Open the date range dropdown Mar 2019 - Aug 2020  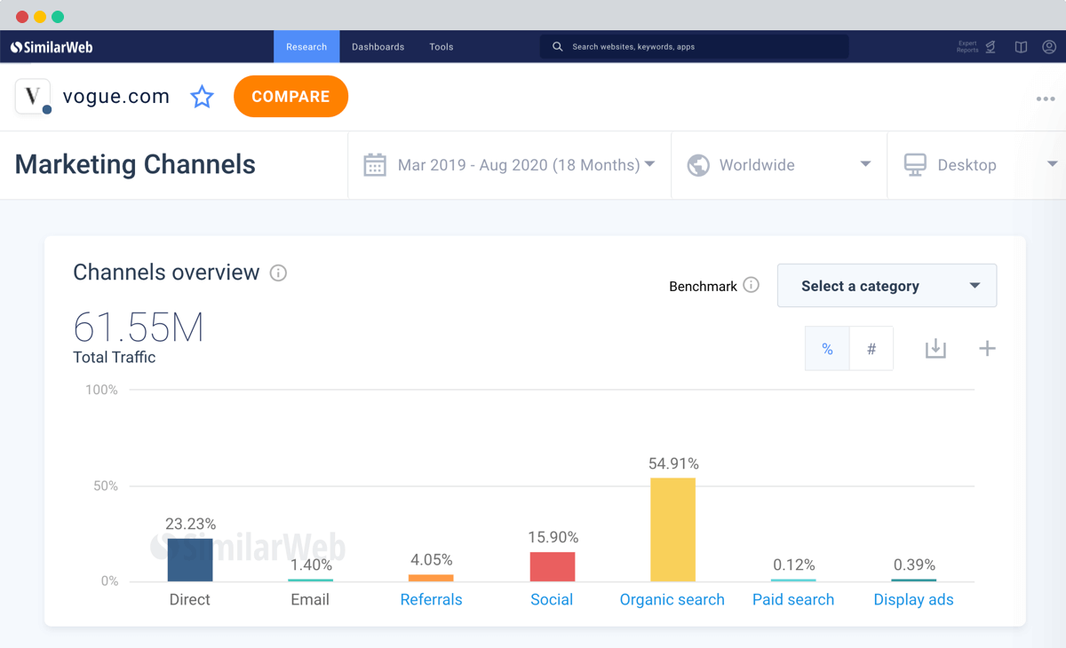pos(510,165)
